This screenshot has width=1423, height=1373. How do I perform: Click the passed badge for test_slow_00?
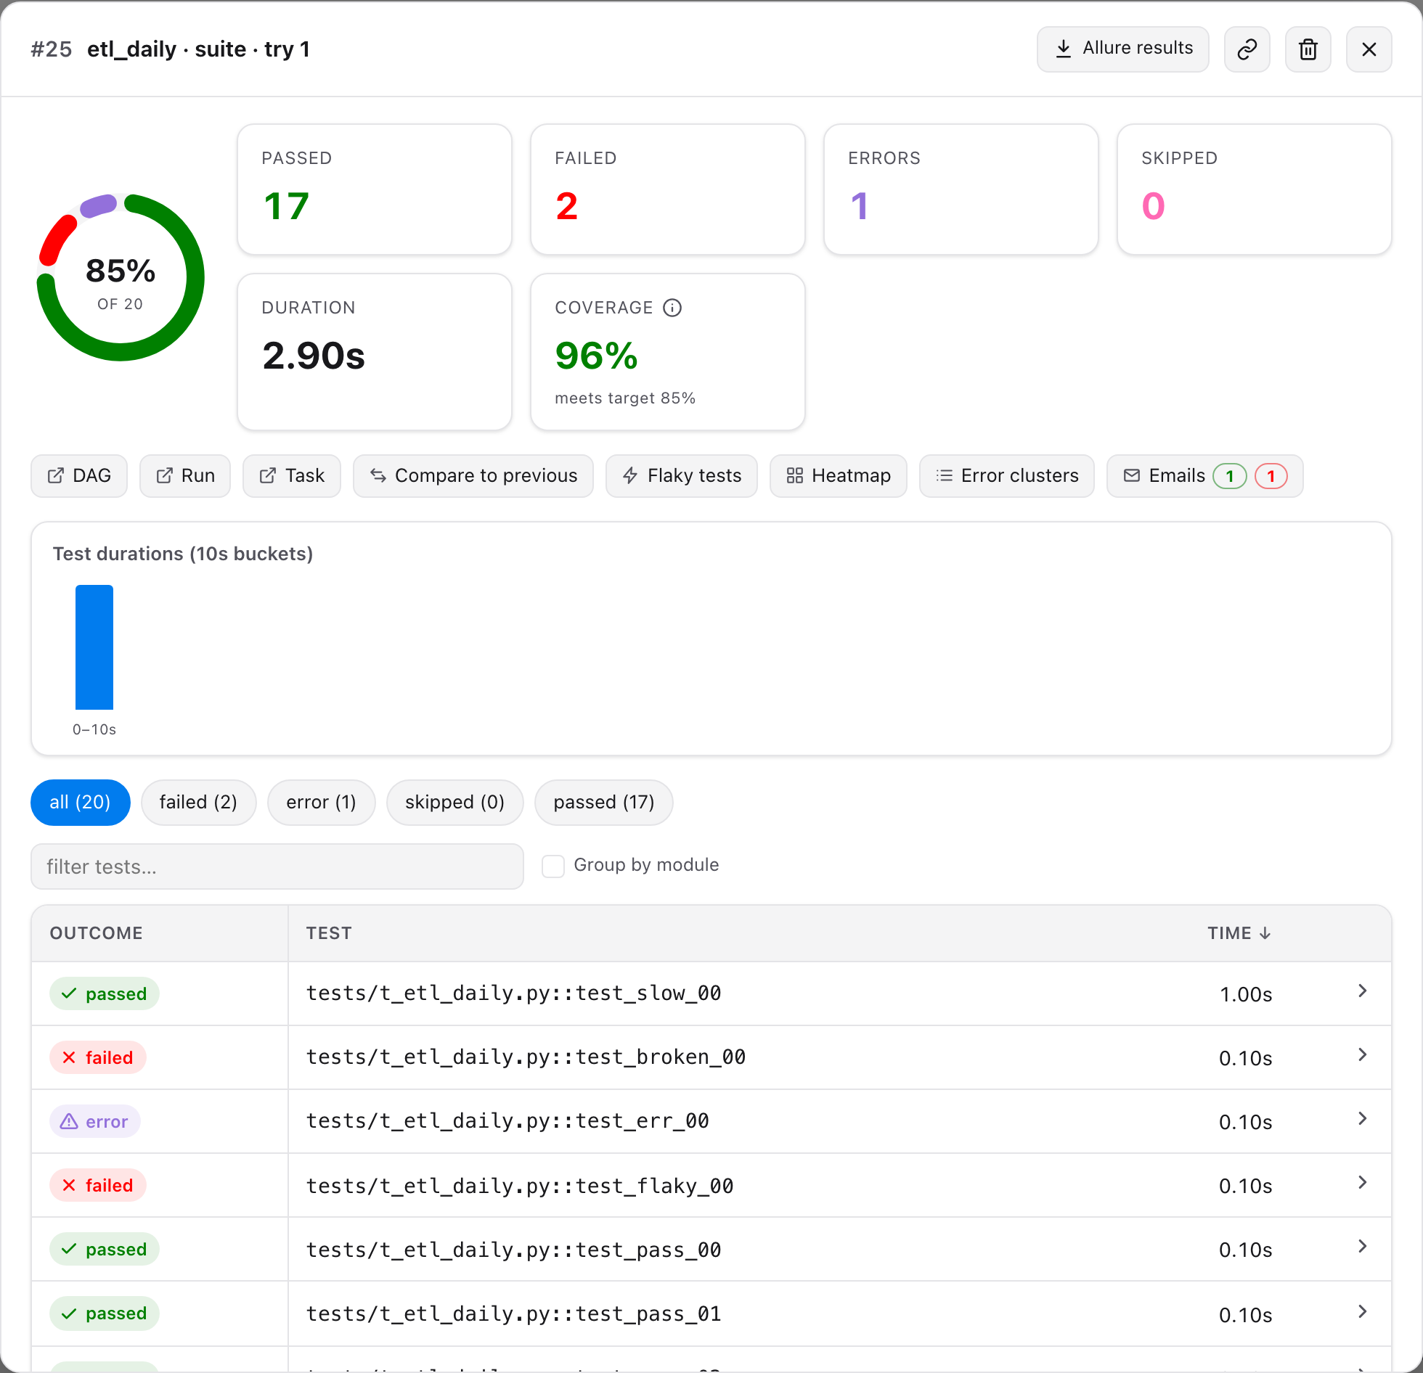105,994
